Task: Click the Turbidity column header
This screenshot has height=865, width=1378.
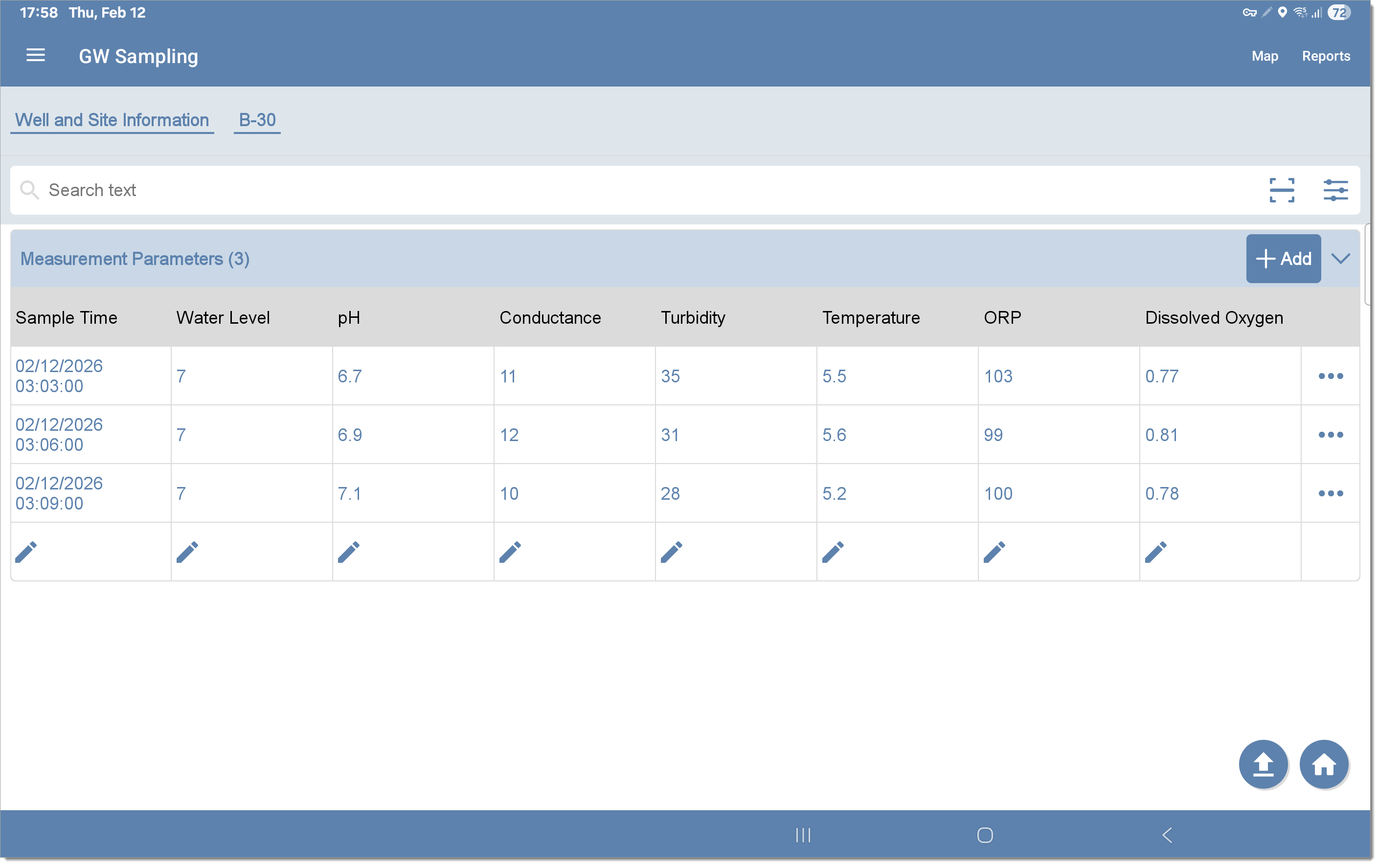Action: (x=693, y=317)
